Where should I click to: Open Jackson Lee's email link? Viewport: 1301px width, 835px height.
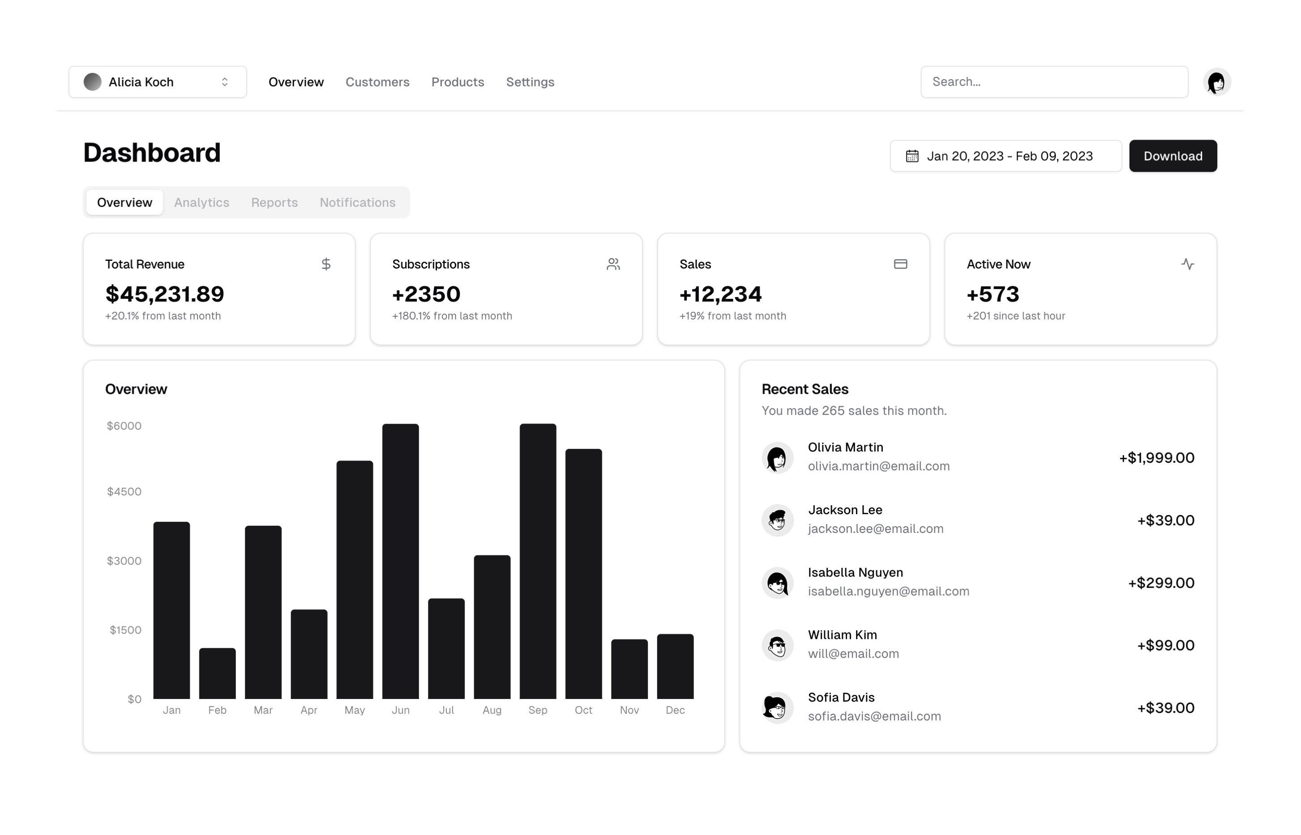[875, 528]
